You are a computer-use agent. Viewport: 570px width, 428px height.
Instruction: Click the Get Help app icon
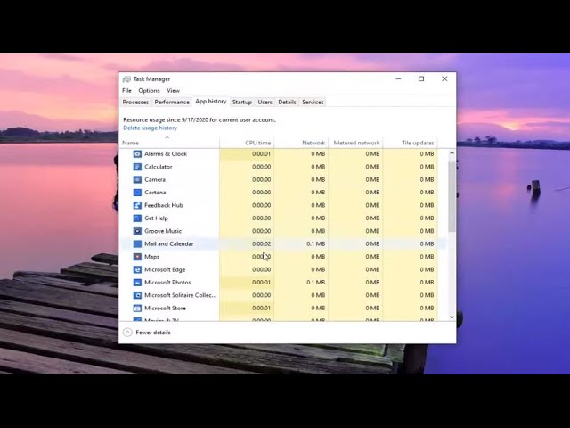pos(137,218)
